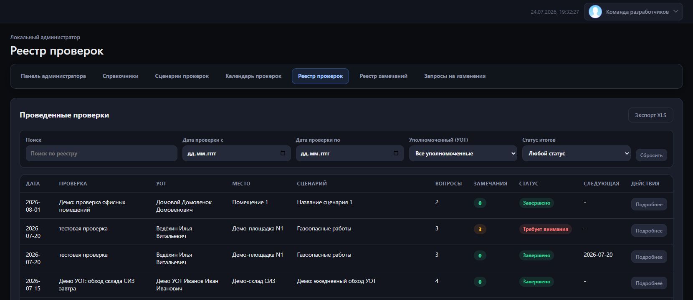Click 'Демо УОТ Иванов Иван Иванович' cell
This screenshot has width=693, height=300.
pos(187,285)
